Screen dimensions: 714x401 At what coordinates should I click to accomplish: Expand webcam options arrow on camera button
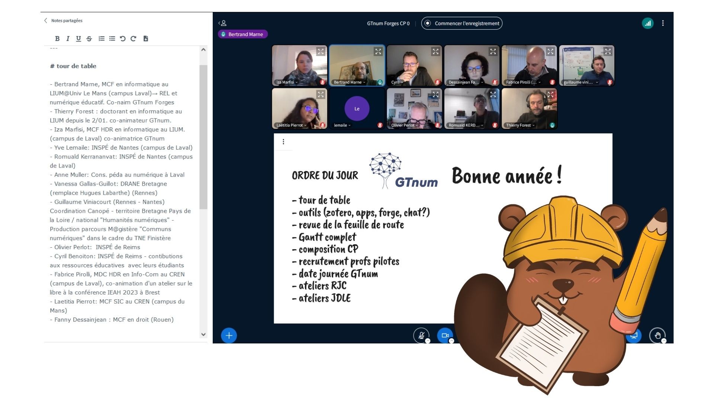click(x=451, y=341)
